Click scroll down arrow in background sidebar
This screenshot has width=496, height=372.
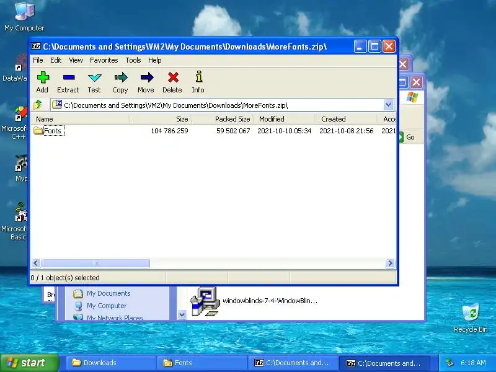click(182, 315)
